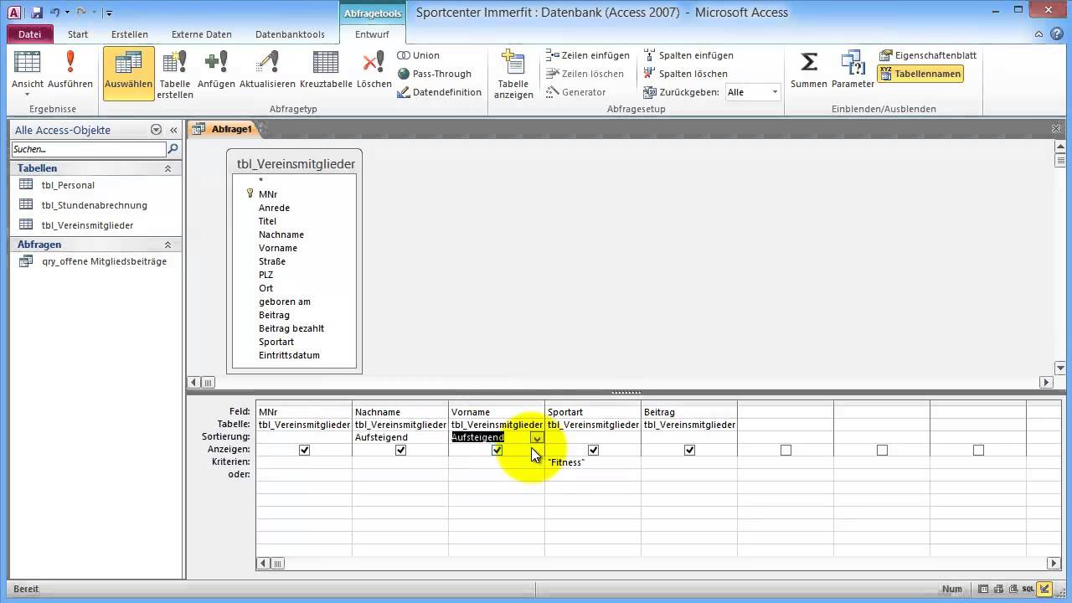Open tbl_Vereinsmitglieder in navigation pane
This screenshot has height=603, width=1072.
pos(87,225)
